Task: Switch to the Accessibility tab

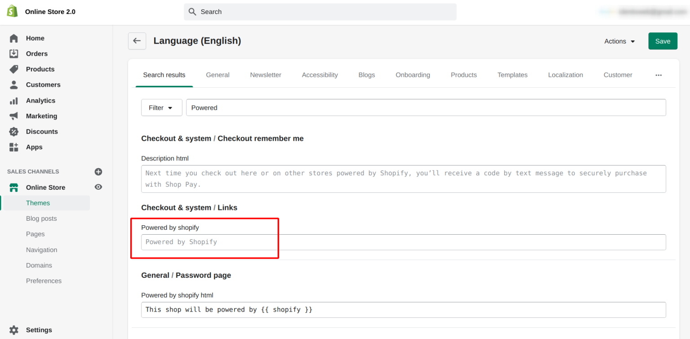Action: [320, 75]
